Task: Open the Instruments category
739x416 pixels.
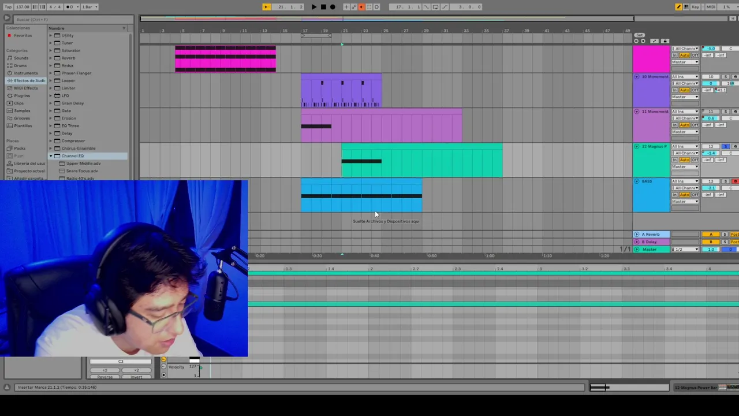Action: [x=26, y=73]
